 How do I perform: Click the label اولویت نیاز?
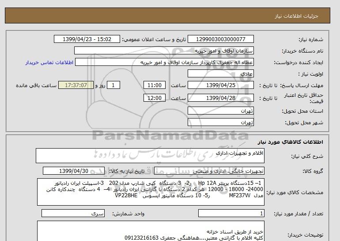[x=311, y=74]
